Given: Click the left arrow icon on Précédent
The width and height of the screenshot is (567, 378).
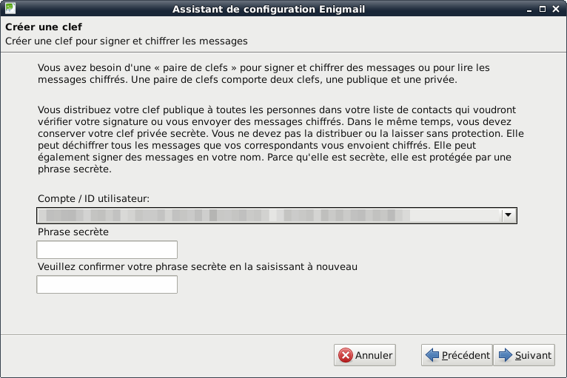Looking at the screenshot, I should pos(432,356).
